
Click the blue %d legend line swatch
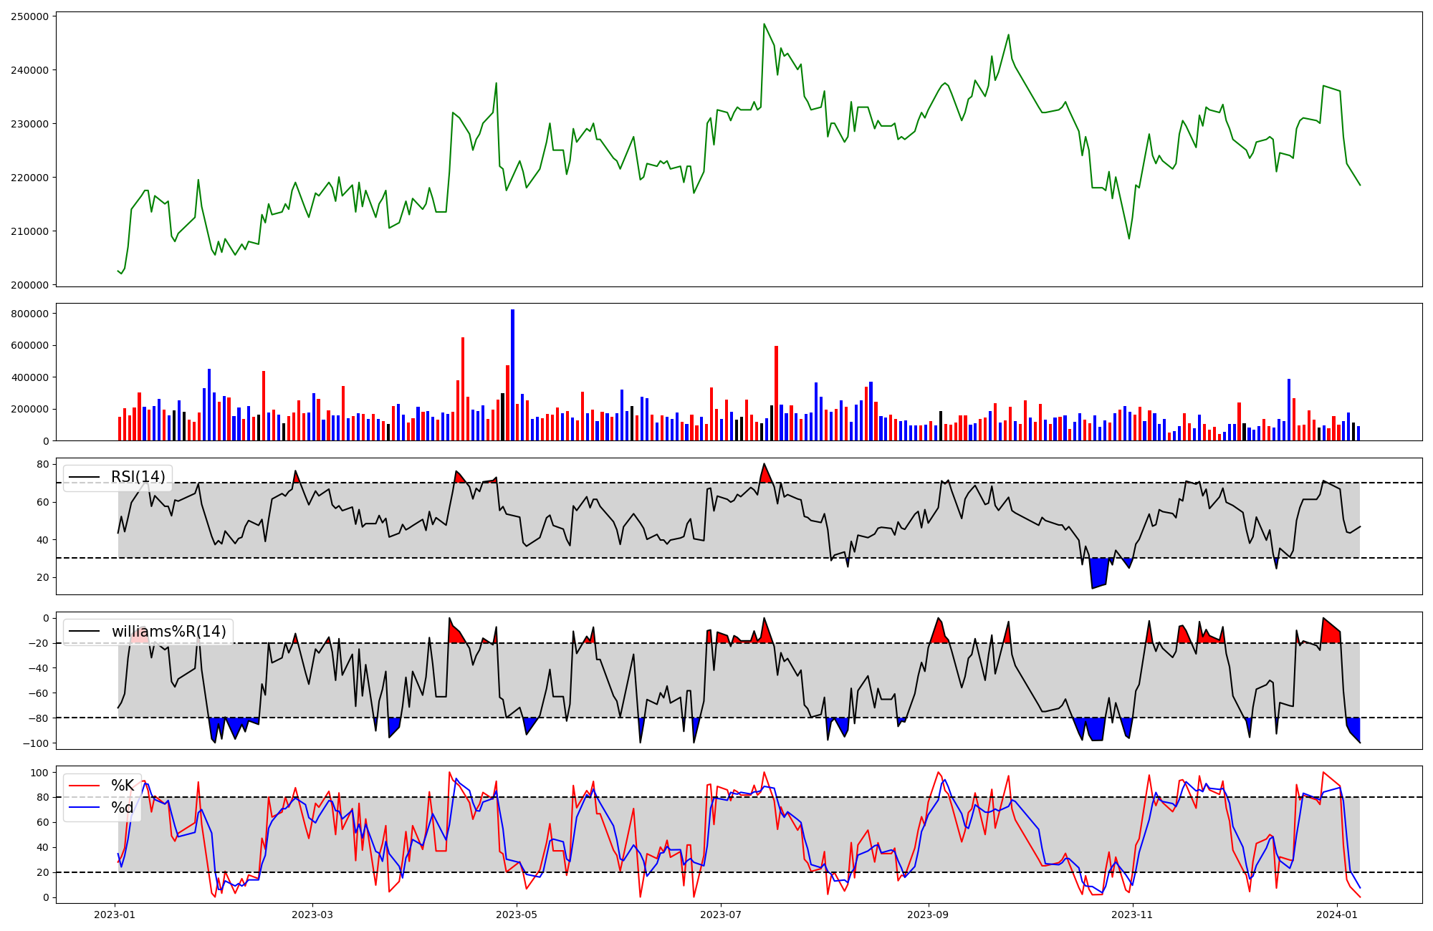click(x=85, y=808)
